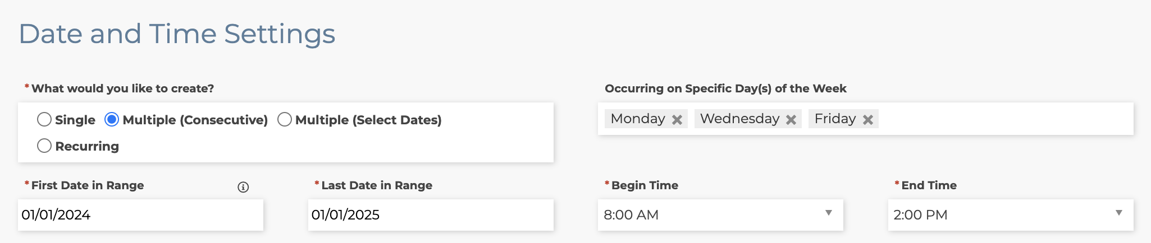Select the Multiple (Consecutive) radio button
Viewport: 1151px width, 243px height.
pyautogui.click(x=112, y=119)
